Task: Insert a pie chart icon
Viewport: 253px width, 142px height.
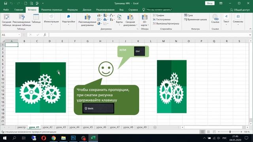Action: pyautogui.click(x=99, y=24)
